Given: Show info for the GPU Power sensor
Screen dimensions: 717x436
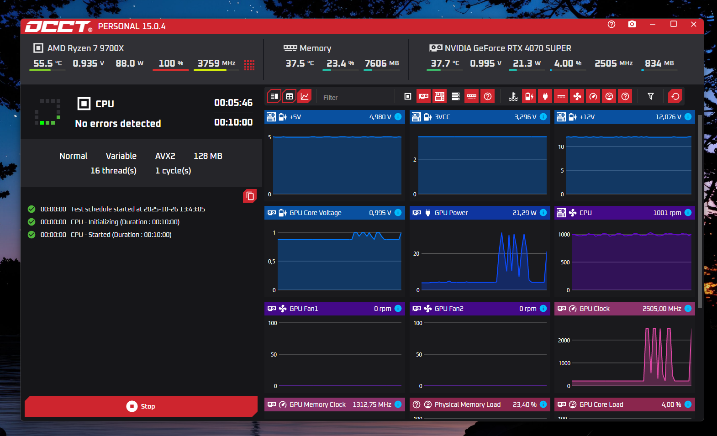Looking at the screenshot, I should 543,213.
